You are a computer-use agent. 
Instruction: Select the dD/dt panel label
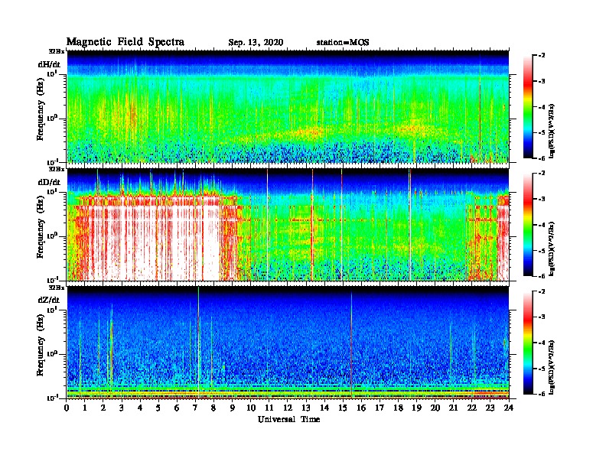49,182
